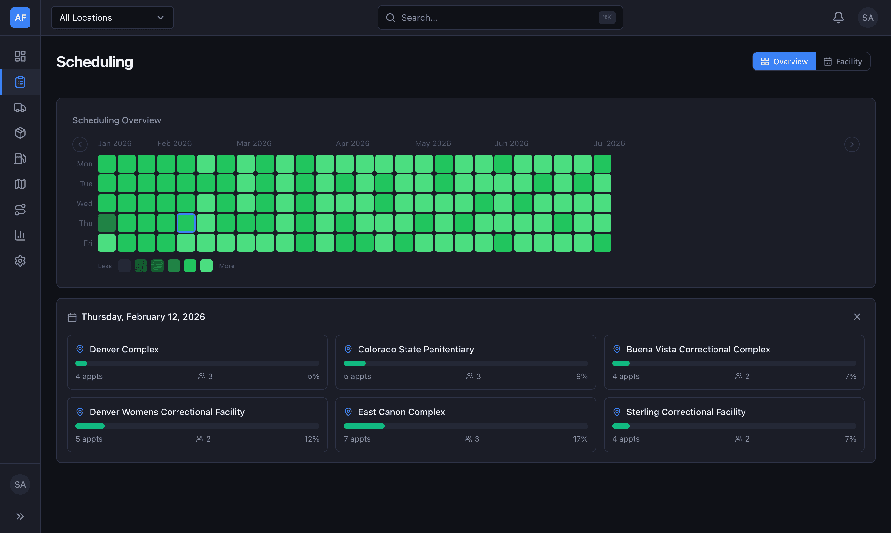Go to previous months in heatmap
This screenshot has width=891, height=533.
tap(80, 144)
